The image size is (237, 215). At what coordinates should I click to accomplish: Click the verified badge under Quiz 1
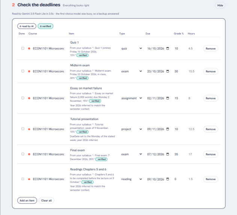click(83, 55)
